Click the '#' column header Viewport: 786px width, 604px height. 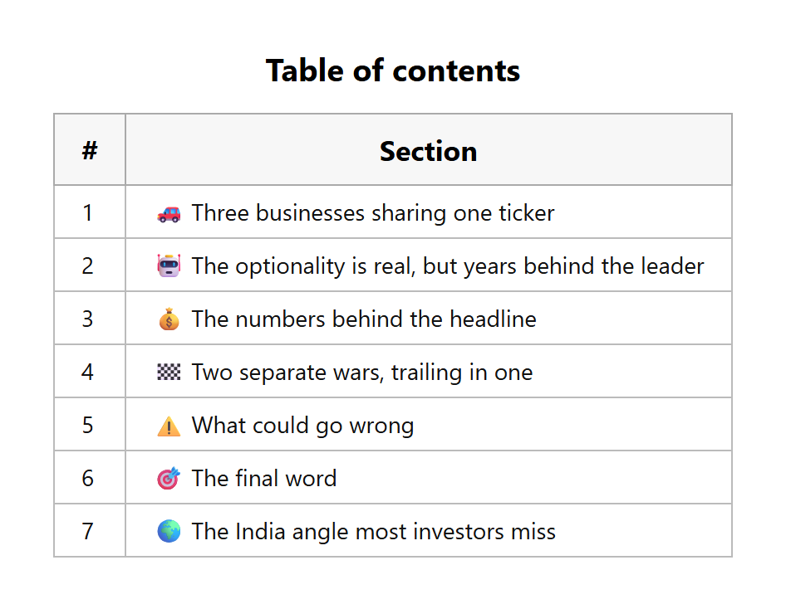click(90, 150)
